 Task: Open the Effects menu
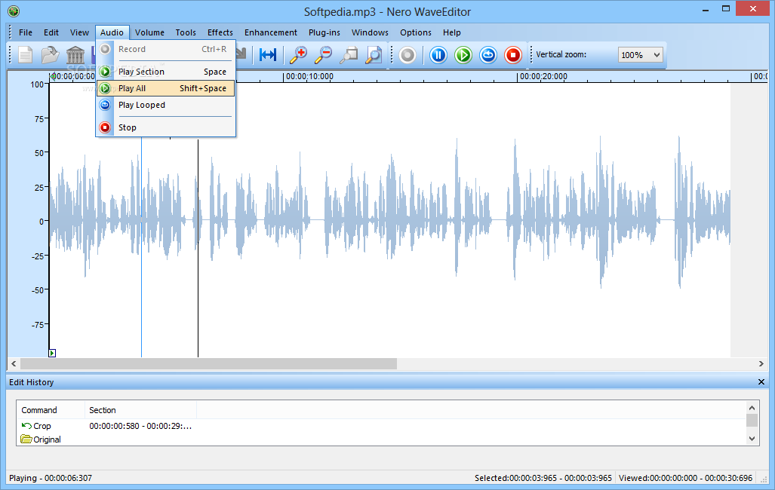[220, 32]
